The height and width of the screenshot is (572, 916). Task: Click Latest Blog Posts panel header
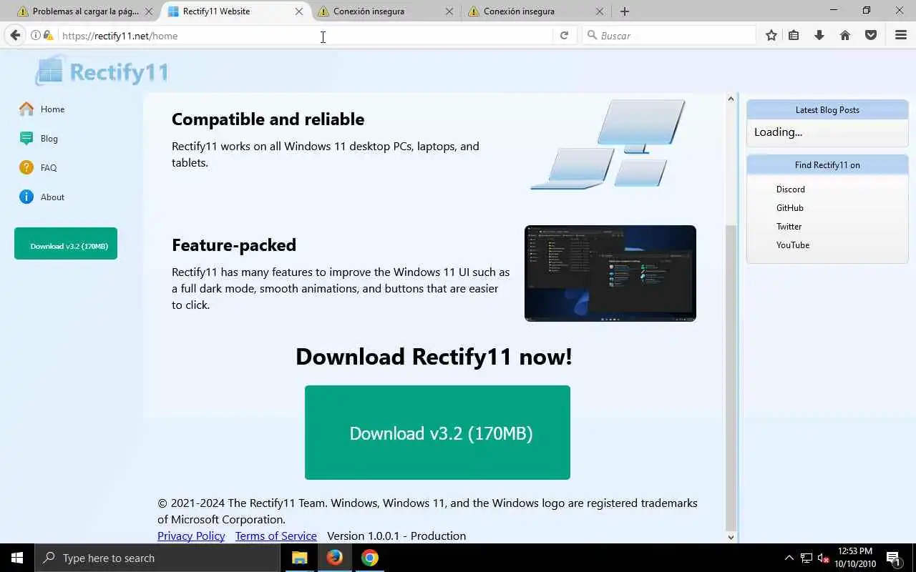point(827,109)
